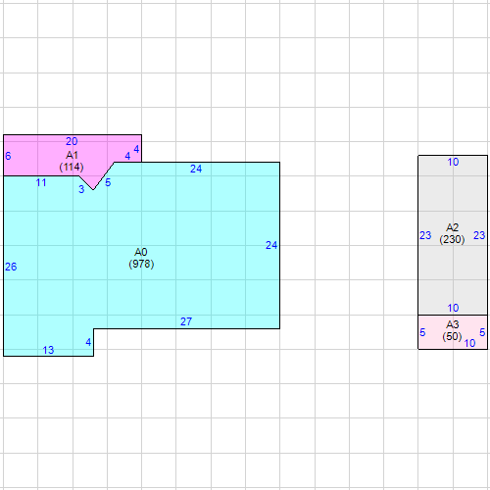
Task: Click the dimension 23 on A2's left edge
Action: 425,235
